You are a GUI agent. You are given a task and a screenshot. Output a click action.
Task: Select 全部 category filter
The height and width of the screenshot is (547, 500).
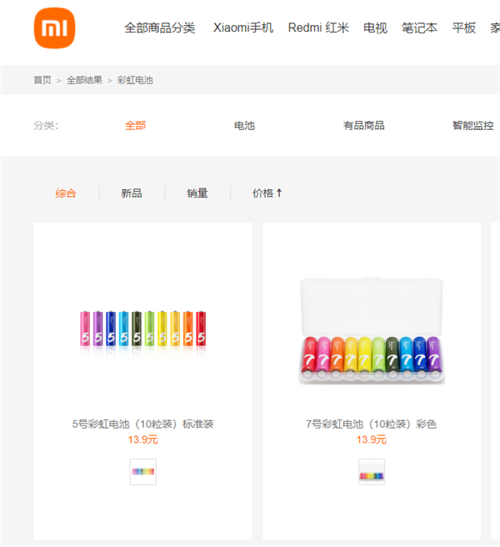tap(135, 126)
